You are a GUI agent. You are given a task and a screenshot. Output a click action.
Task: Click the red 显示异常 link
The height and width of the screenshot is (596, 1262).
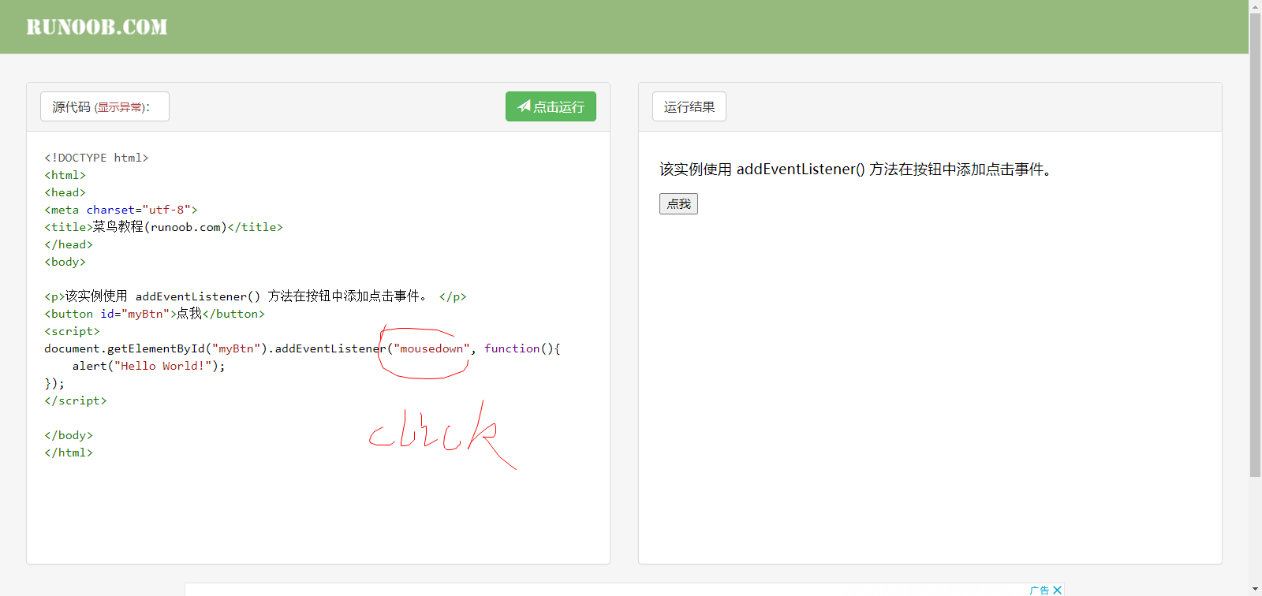click(x=120, y=107)
